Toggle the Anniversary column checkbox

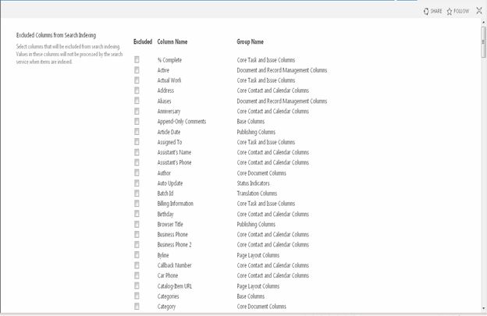point(137,111)
